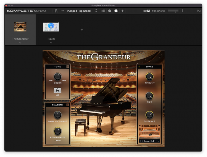Image resolution: width=207 pixels, height=157 pixels.
Task: Open the browser library icon
Action: [56, 11]
